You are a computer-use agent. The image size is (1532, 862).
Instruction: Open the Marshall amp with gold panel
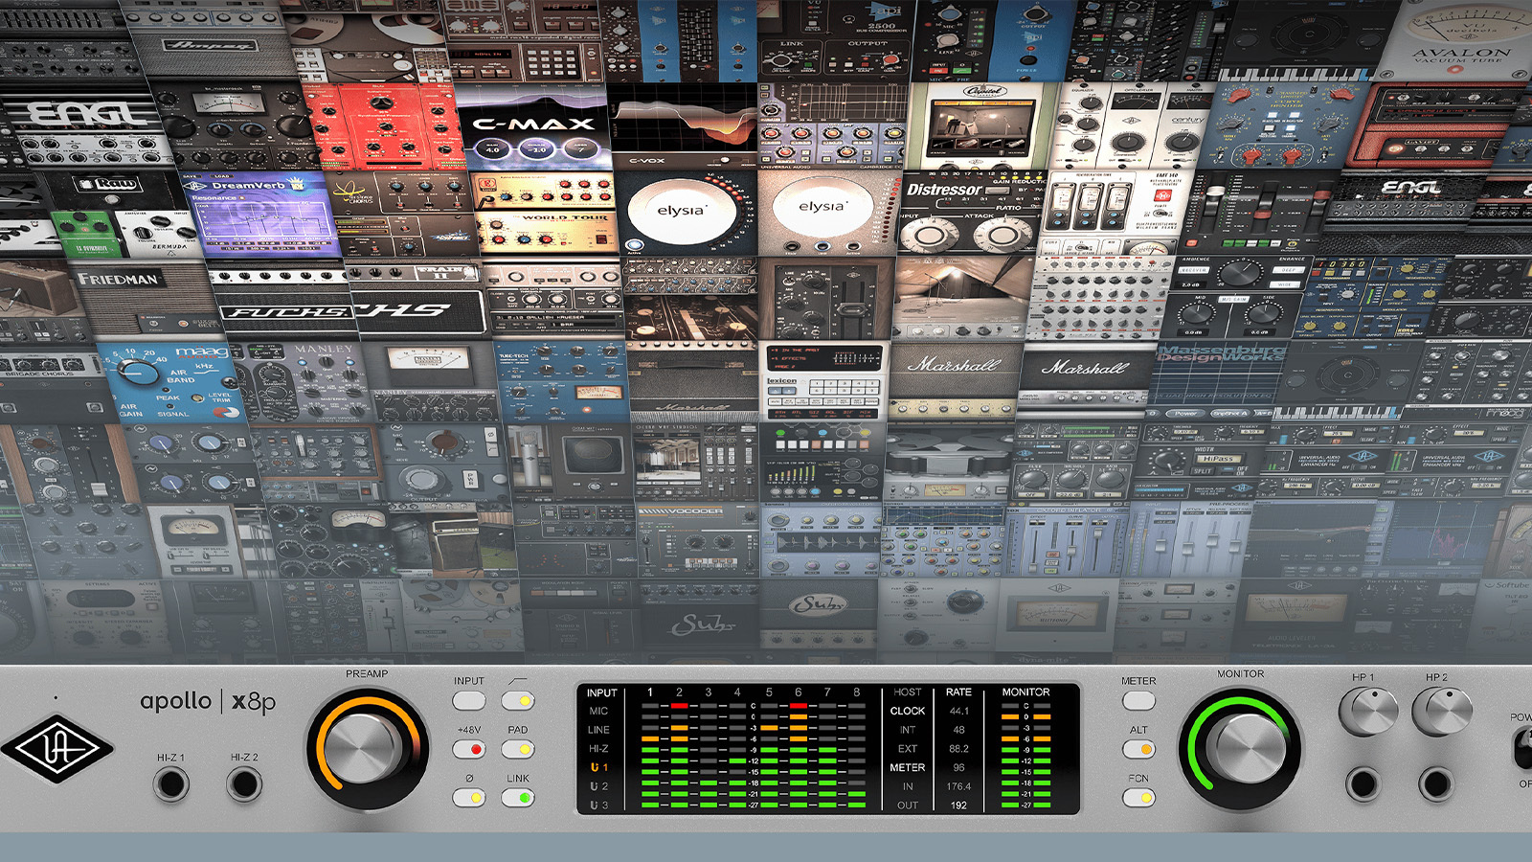[x=953, y=380]
